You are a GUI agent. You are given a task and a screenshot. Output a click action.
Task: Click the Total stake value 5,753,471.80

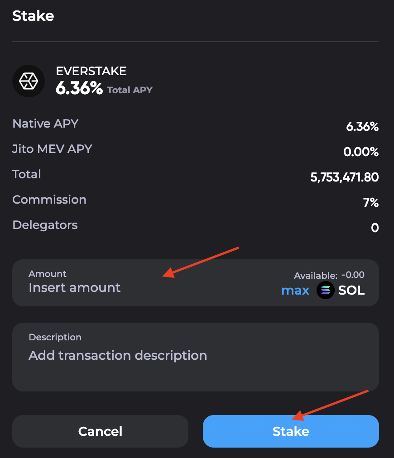click(345, 177)
